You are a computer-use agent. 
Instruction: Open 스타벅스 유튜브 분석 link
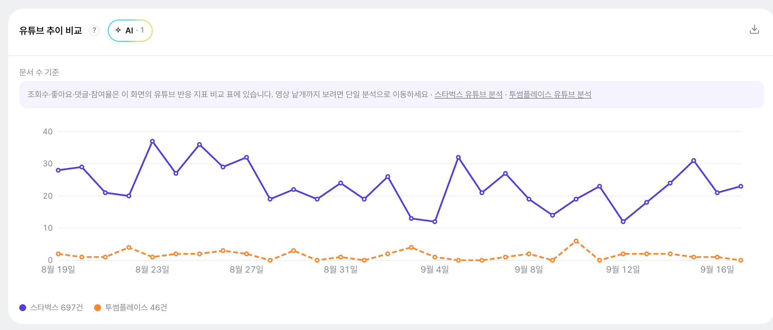point(468,94)
